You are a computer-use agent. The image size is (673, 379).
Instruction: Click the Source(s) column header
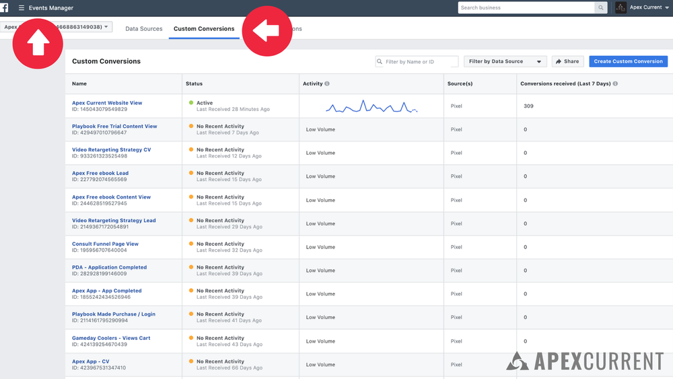460,83
